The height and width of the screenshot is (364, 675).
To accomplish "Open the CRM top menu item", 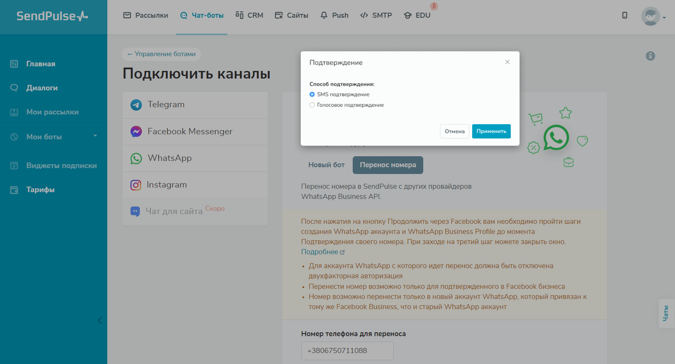I will (249, 15).
